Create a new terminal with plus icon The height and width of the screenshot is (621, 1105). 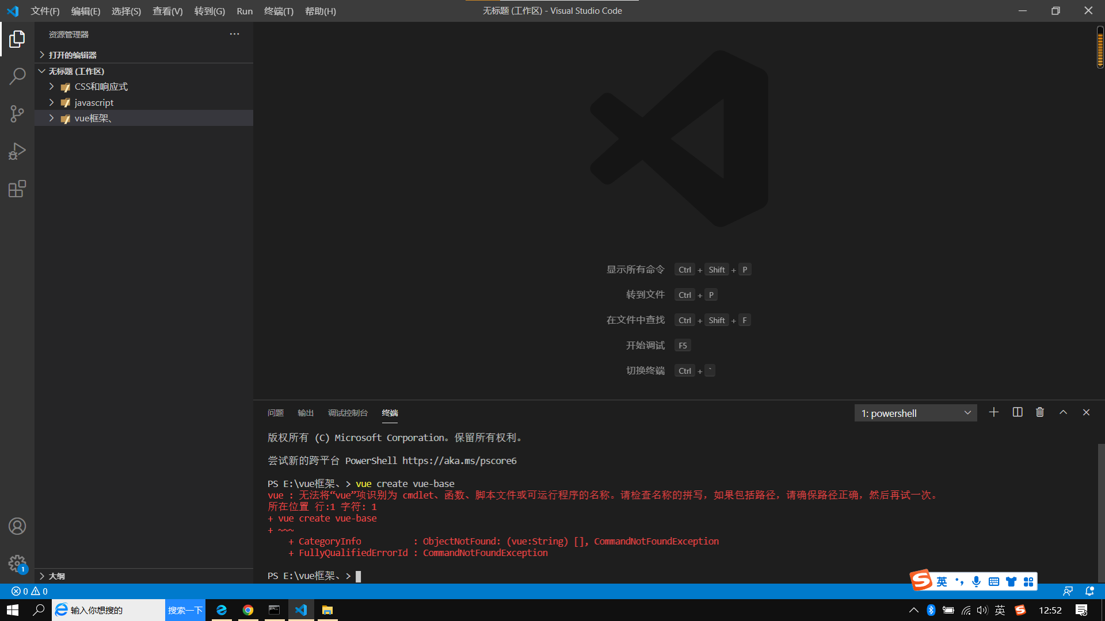click(994, 412)
